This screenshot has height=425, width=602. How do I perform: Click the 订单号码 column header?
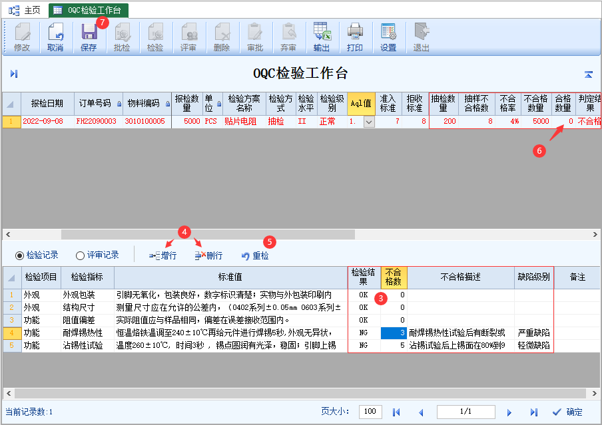[98, 104]
